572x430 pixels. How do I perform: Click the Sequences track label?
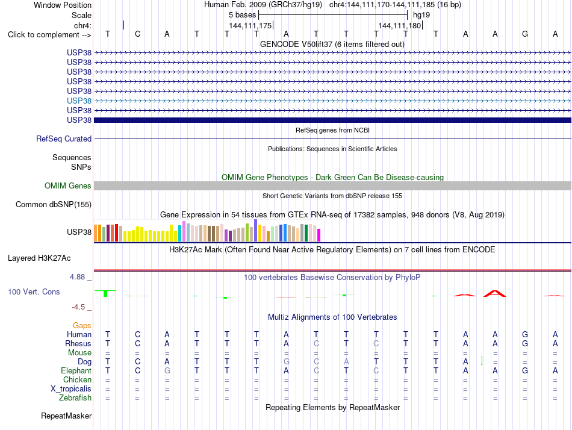(x=72, y=157)
